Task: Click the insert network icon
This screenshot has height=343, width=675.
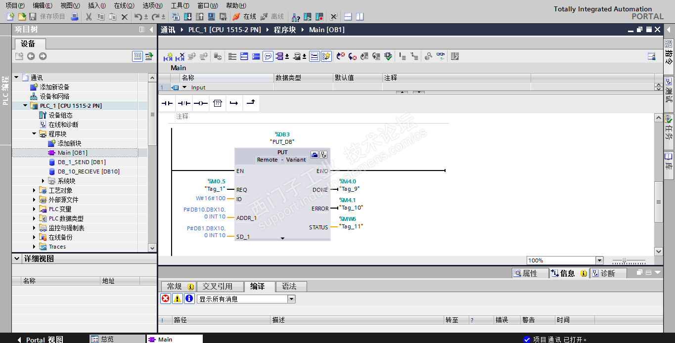Action: [169, 56]
